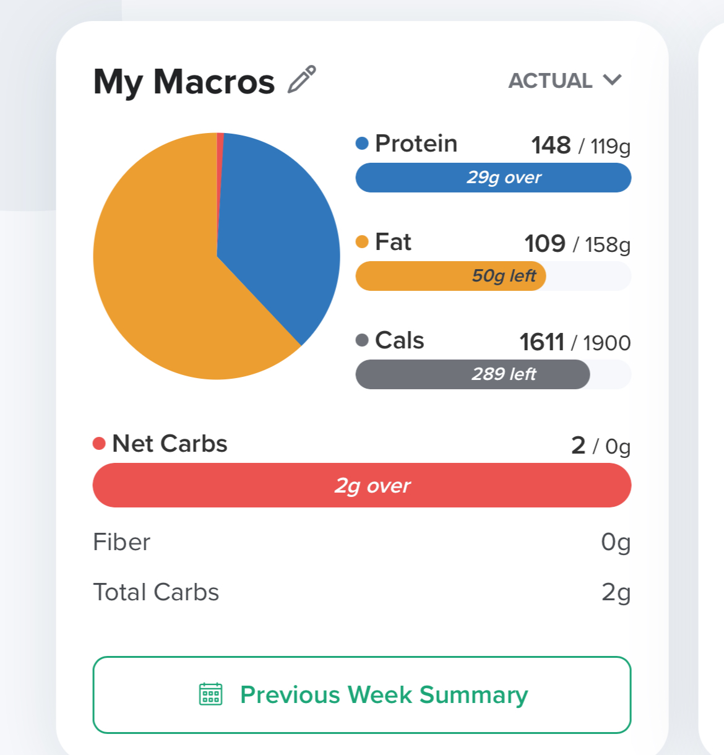724x755 pixels.
Task: Click the chevron arrow next to ACTUAL
Action: coord(612,80)
